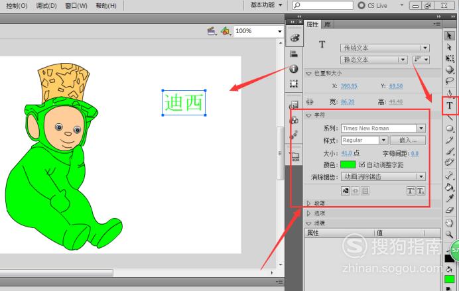Toggle 自动调整字距 auto kern checkbox

[x=361, y=164]
